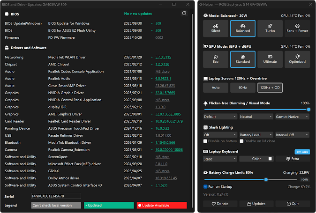Quit G-Helper
Image resolution: width=316 pixels, height=213 pixels.
293,204
